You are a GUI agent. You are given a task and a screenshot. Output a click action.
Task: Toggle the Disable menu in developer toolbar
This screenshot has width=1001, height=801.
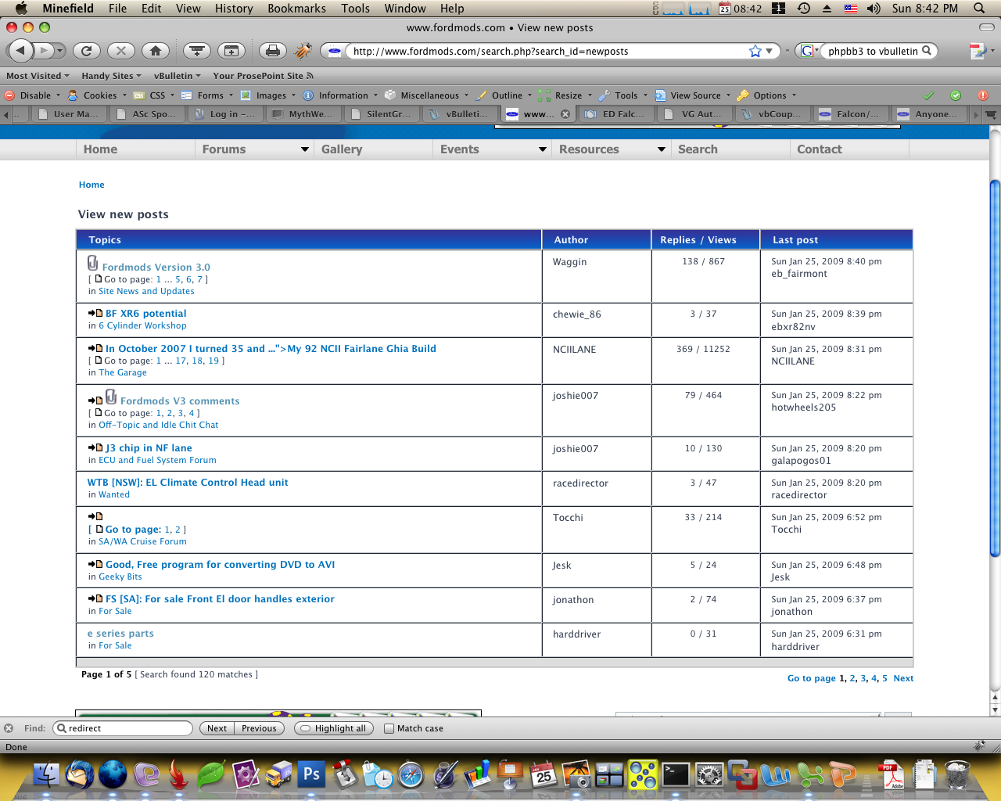(32, 95)
